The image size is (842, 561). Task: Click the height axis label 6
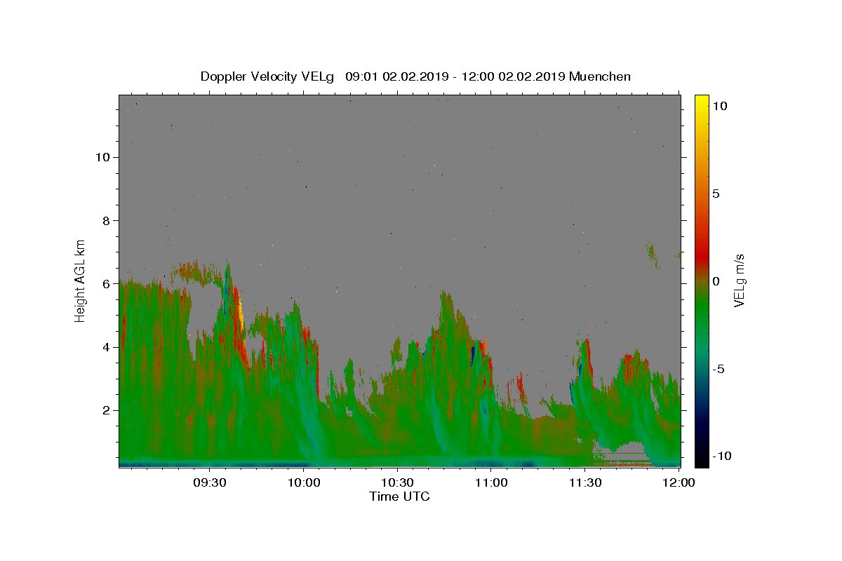tap(105, 283)
